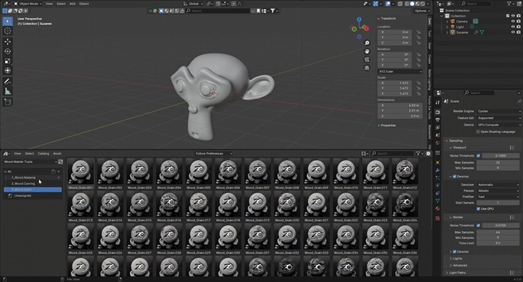Open the Object Data properties tab
Screen dimensions: 523x282
pos(438,201)
